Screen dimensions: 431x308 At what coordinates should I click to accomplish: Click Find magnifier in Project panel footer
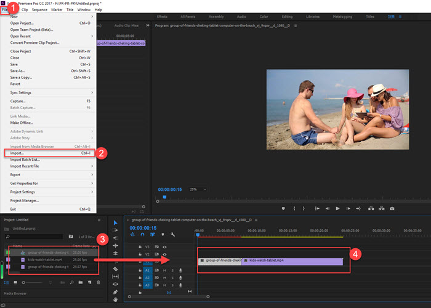coord(72,282)
